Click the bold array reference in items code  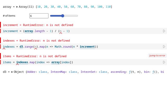point(56,62)
